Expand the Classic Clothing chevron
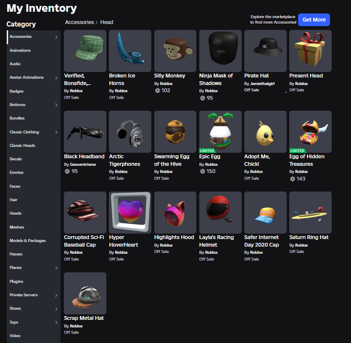Screen dimensions: 351x343 (x=56, y=132)
